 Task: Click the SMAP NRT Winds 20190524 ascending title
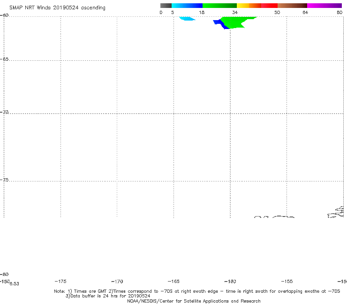[x=57, y=8]
